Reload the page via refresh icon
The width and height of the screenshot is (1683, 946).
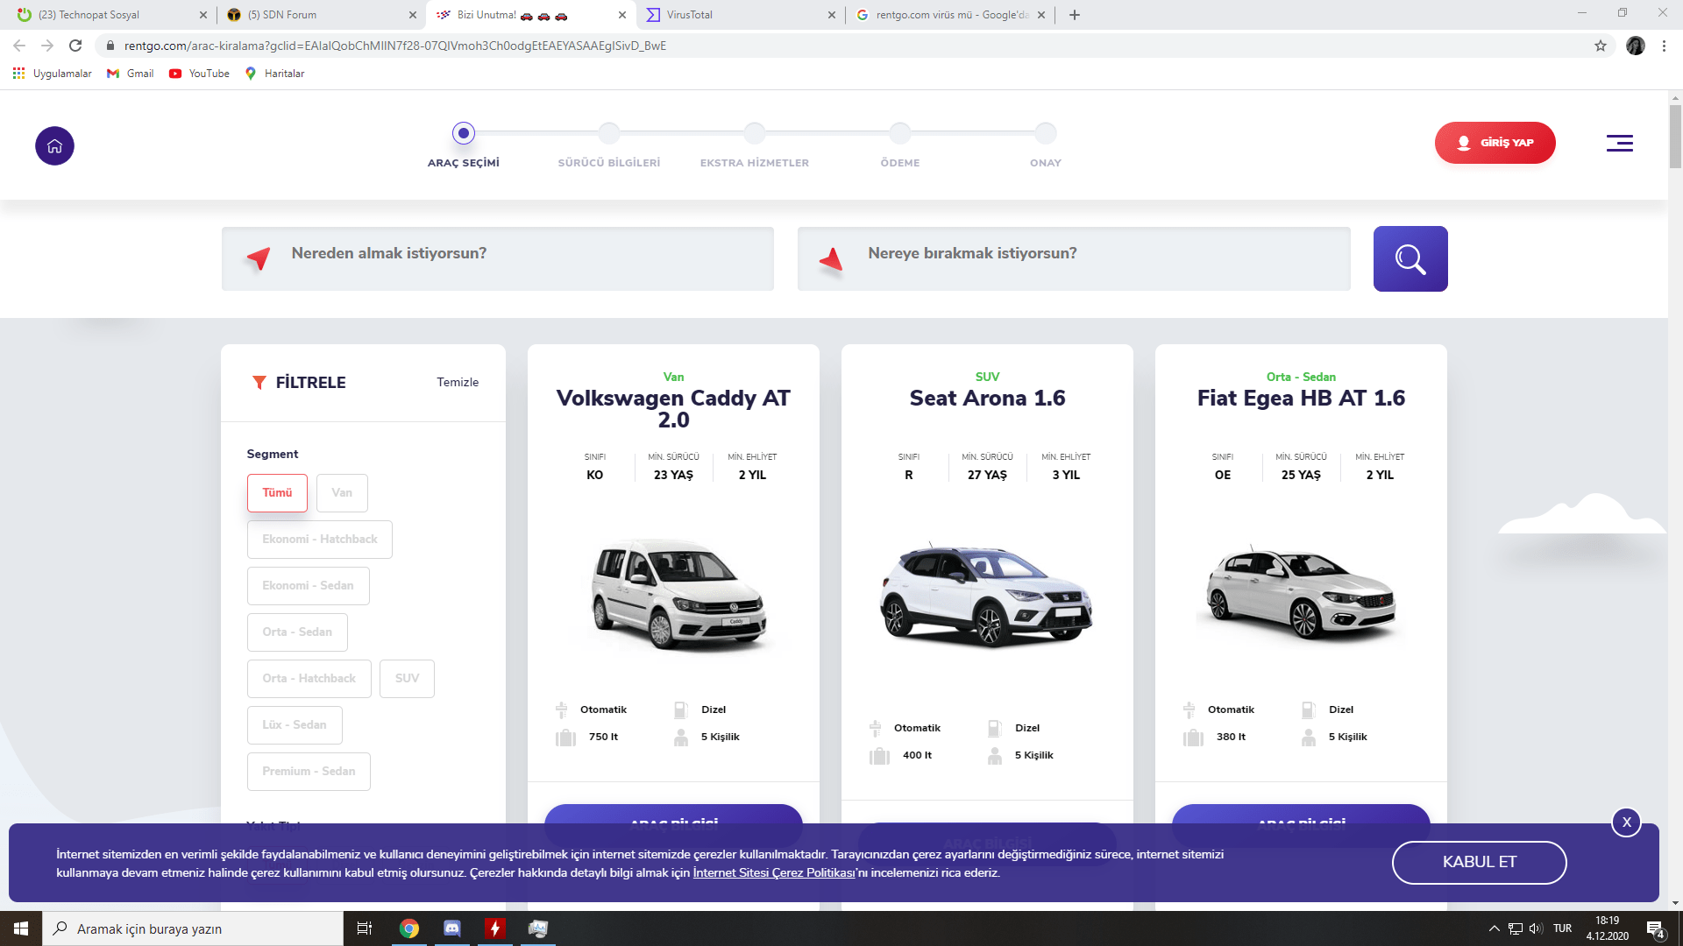75,46
